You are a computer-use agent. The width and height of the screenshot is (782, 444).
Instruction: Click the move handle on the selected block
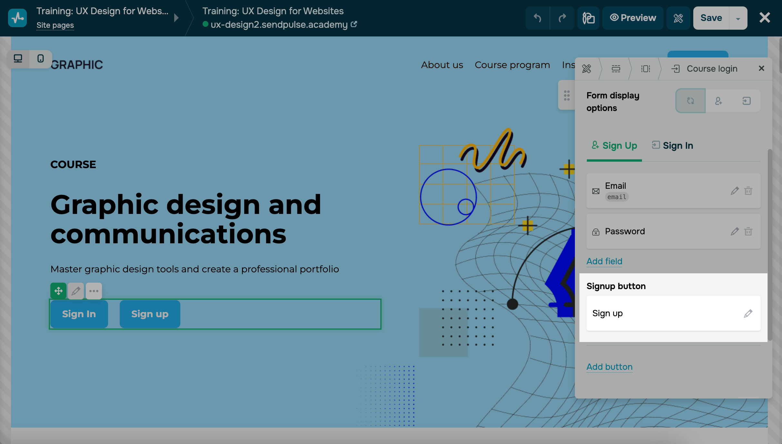[58, 291]
